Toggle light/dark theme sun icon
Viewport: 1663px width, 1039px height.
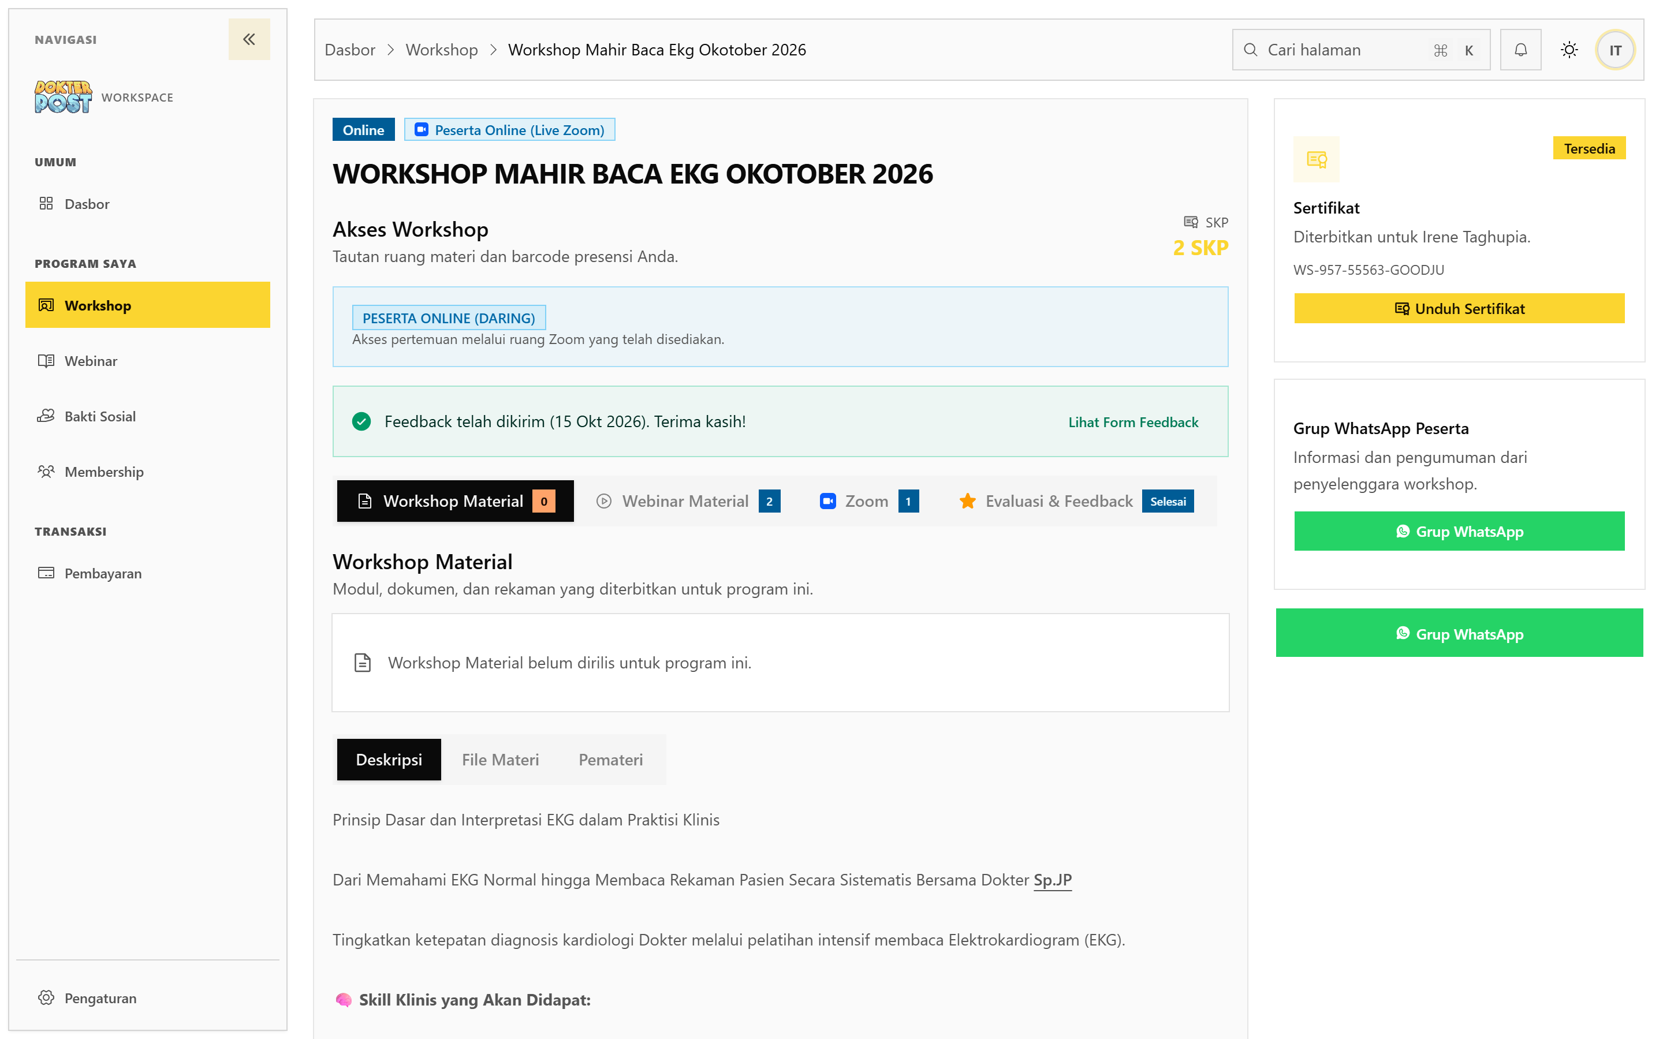(x=1569, y=50)
